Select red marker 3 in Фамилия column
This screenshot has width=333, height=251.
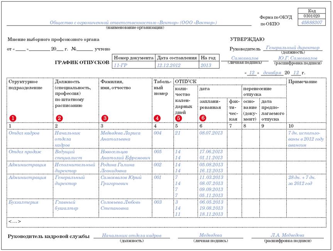104,118
